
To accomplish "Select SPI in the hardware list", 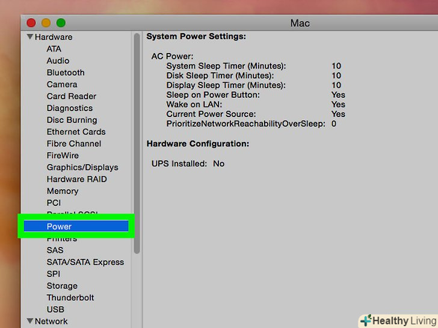I will tap(54, 274).
